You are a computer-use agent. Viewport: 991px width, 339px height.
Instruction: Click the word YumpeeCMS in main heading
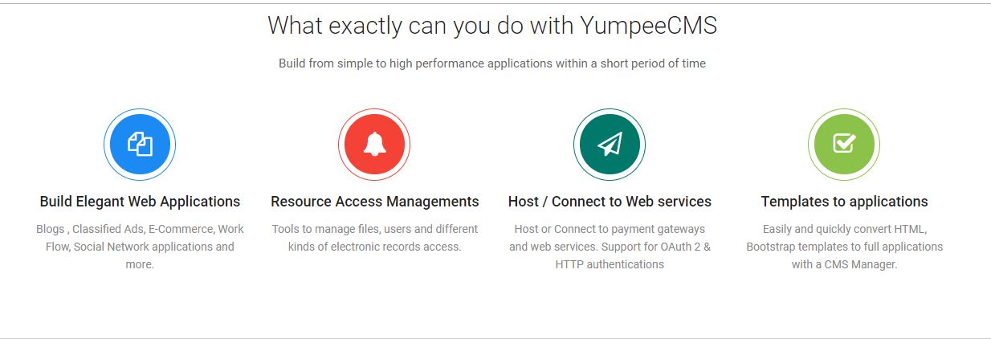[x=648, y=26]
